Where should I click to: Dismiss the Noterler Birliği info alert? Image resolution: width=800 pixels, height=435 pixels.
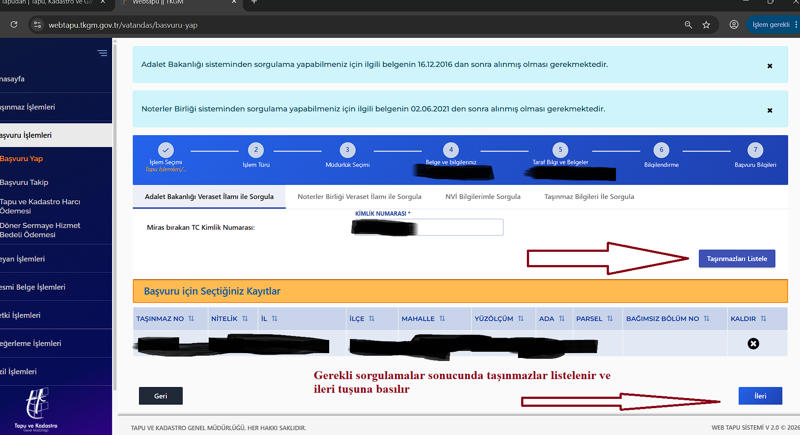pyautogui.click(x=770, y=111)
